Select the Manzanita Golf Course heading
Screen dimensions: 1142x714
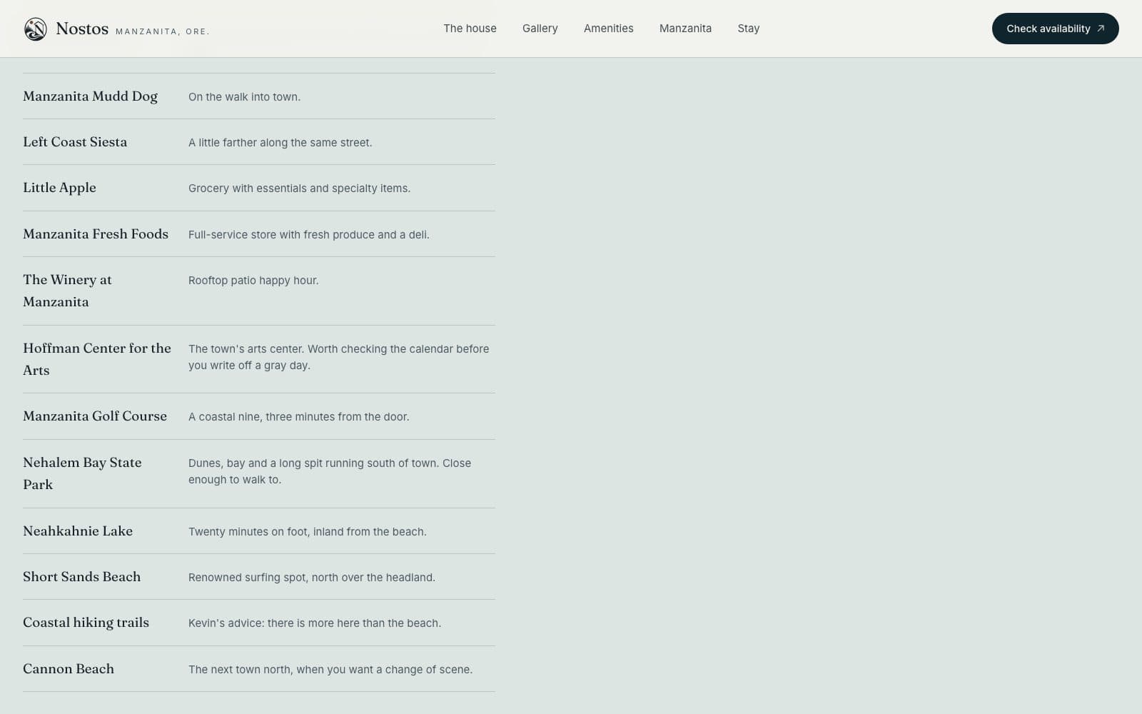coord(95,416)
